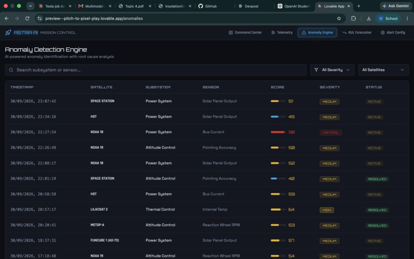The width and height of the screenshot is (414, 259).
Task: Click the School profile button
Action: 388,18
